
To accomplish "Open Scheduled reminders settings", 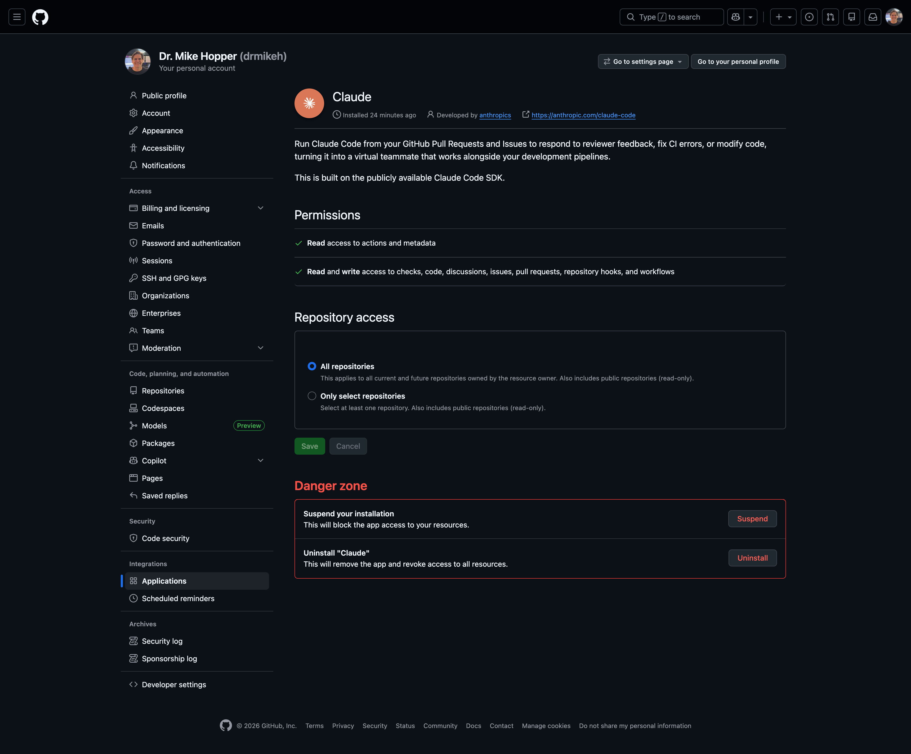I will click(x=197, y=598).
